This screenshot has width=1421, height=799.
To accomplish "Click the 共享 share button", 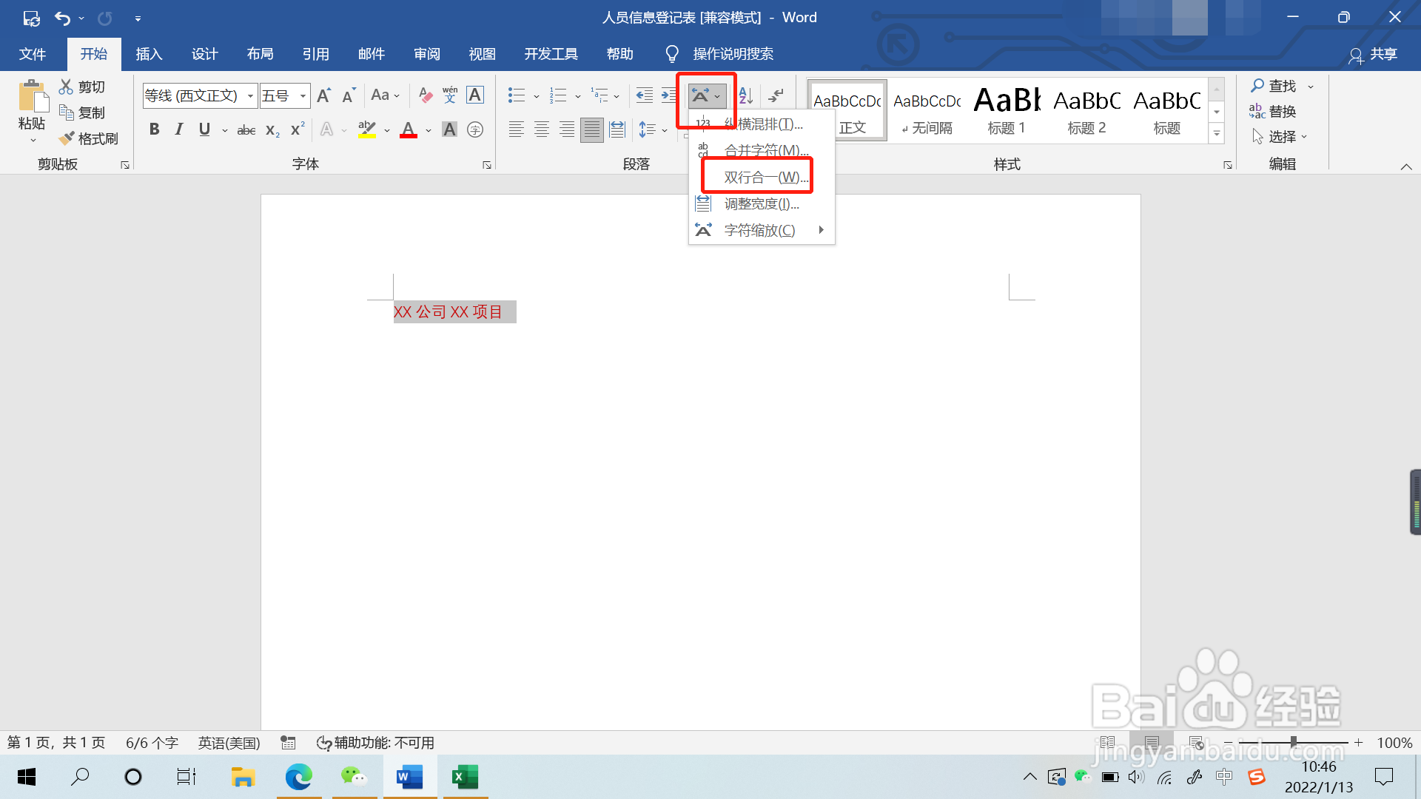I will (x=1374, y=54).
